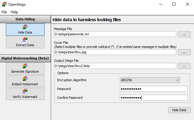Open the Generate Signature tool icon

pyautogui.click(x=25, y=66)
